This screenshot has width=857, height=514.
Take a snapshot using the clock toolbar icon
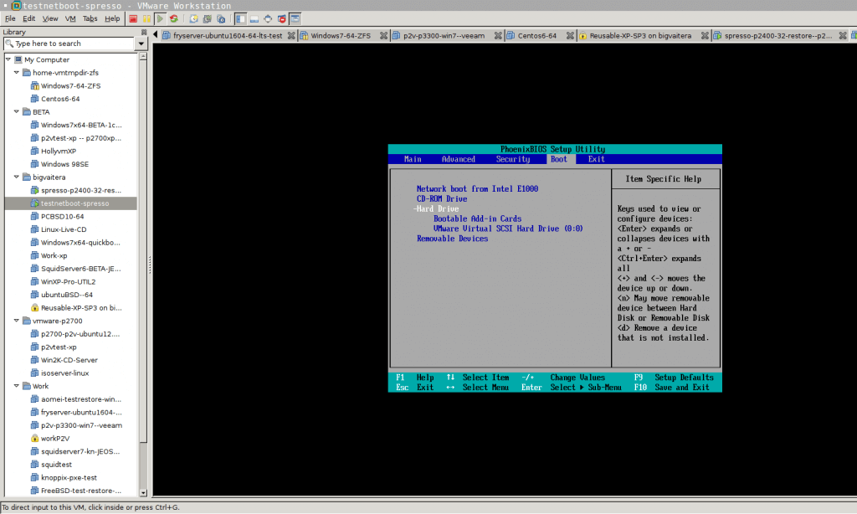tap(193, 18)
